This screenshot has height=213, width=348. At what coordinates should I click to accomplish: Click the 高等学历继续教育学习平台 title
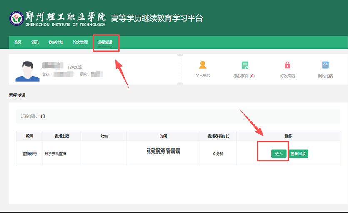[x=157, y=18]
